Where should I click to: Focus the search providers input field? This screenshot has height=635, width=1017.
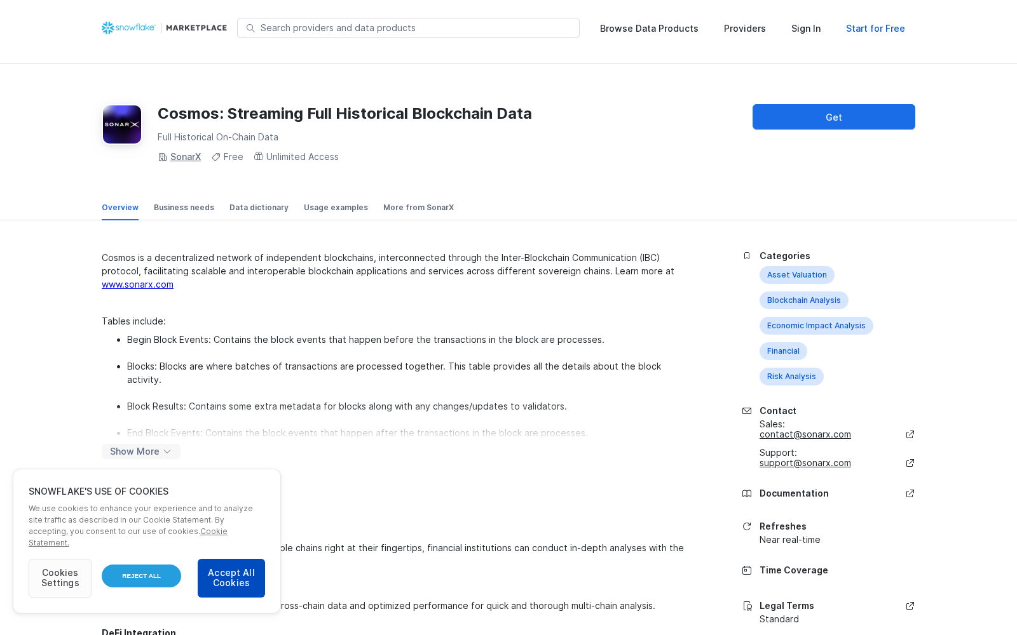point(408,28)
